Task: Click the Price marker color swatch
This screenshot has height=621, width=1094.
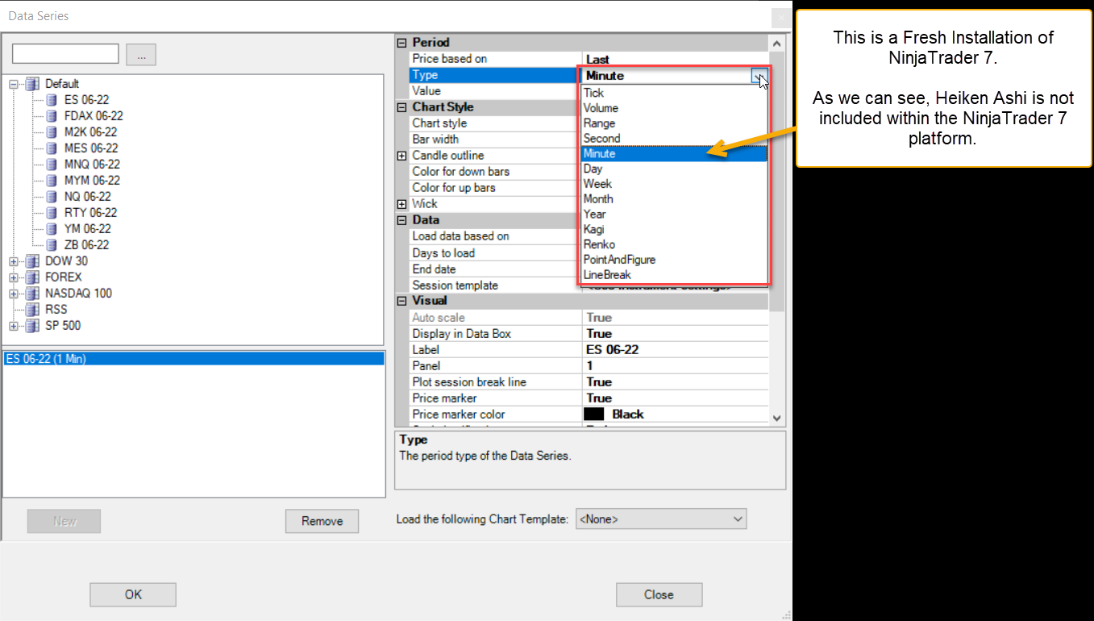Action: pos(594,415)
